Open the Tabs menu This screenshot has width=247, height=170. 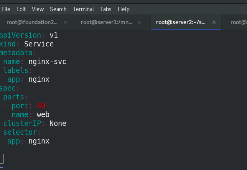pyautogui.click(x=106, y=9)
